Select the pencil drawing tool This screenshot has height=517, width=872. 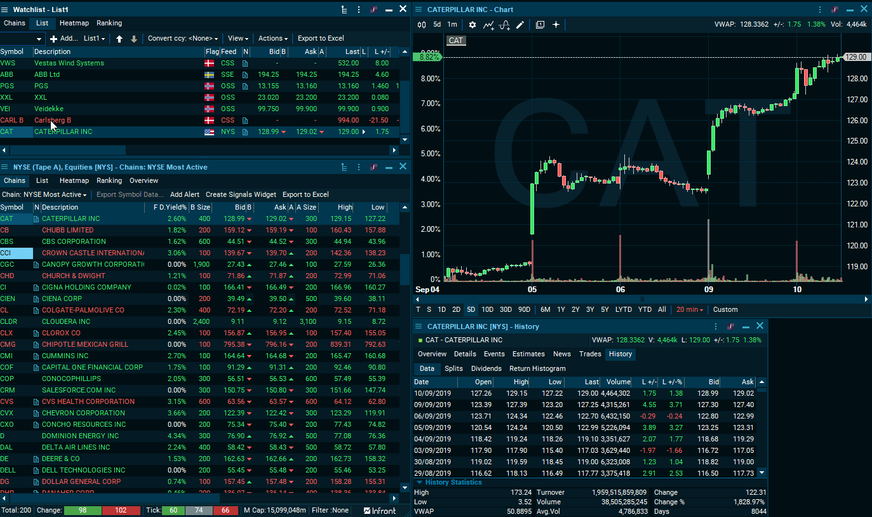coord(520,25)
